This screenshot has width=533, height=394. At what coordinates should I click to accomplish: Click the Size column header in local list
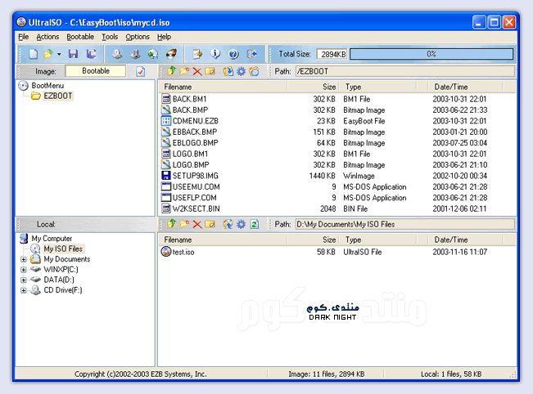[x=328, y=240]
